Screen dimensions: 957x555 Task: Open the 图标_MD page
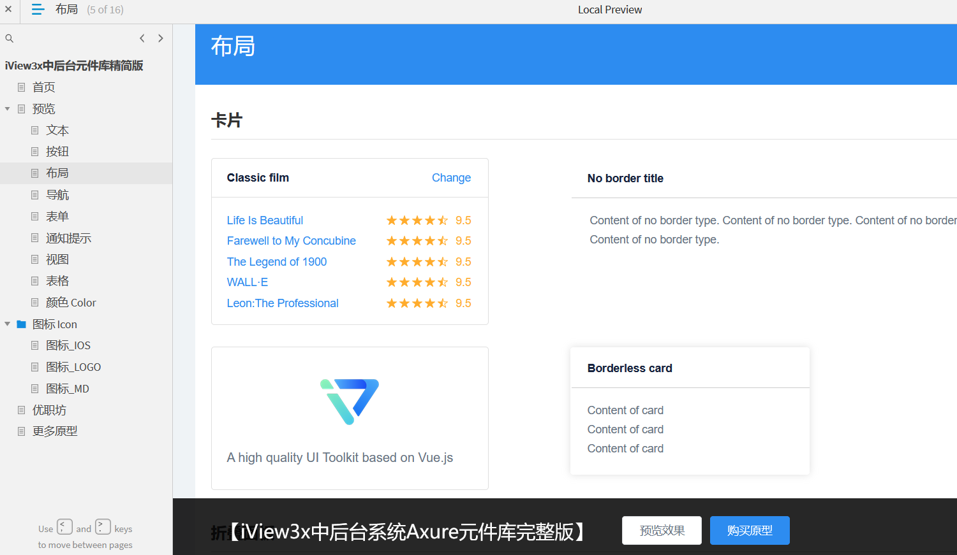tap(68, 389)
